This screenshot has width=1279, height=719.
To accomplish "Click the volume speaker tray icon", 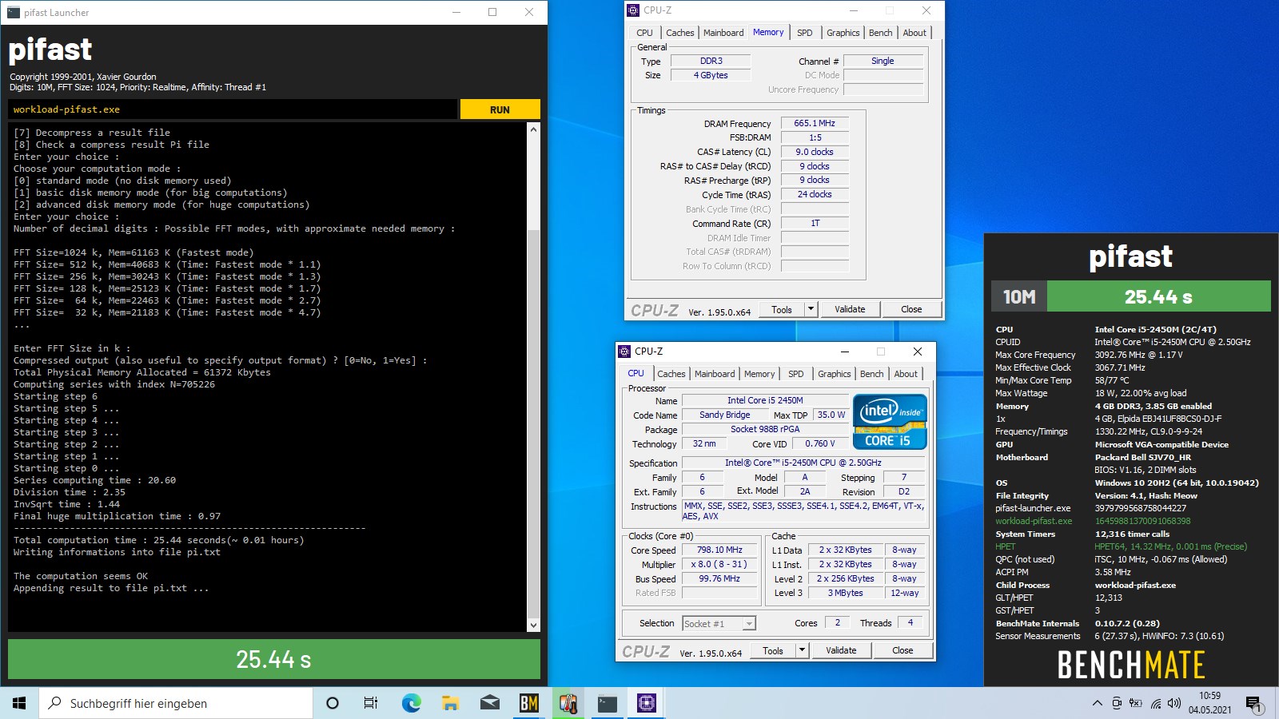I will [x=1174, y=703].
